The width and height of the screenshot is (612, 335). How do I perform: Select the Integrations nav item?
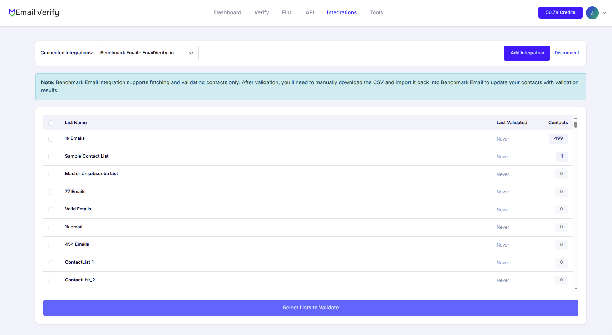point(342,12)
